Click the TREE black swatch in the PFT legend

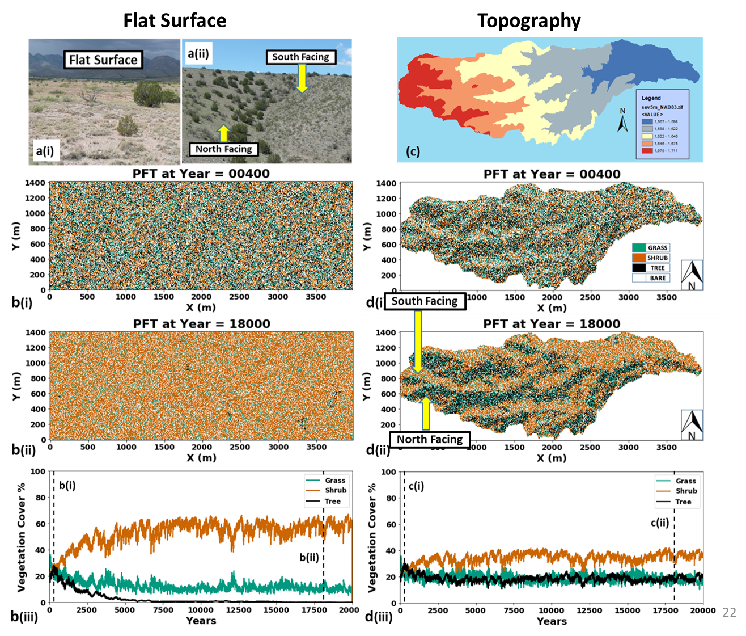point(639,268)
